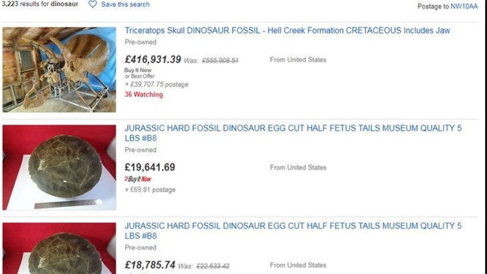Screen dimensions: 487x274
Task: Click the Triceratops skull listing thumbnail
Action: pyautogui.click(x=60, y=70)
